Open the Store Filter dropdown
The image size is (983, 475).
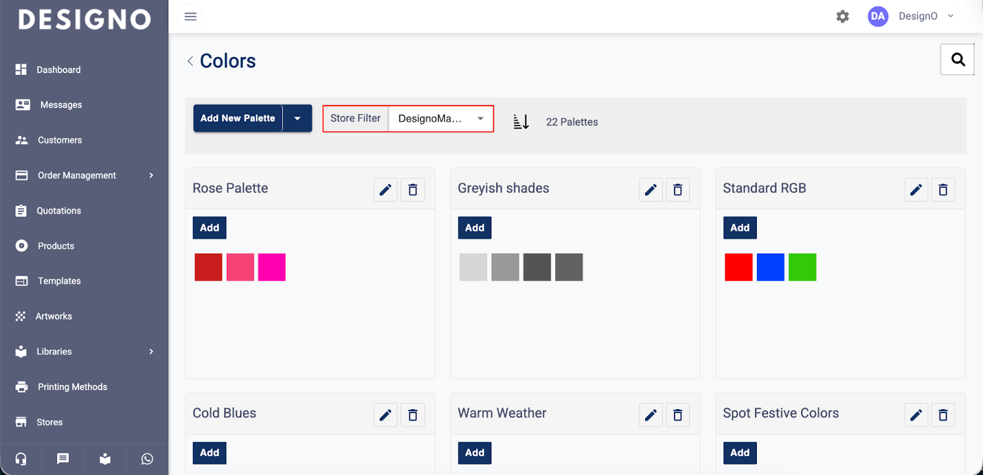point(441,119)
